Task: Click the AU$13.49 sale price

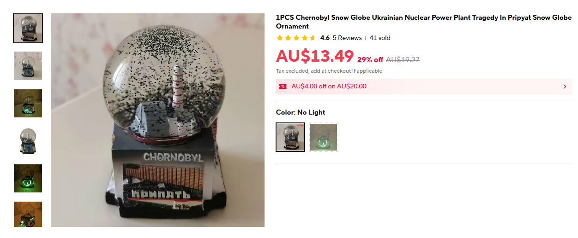Action: 315,56
